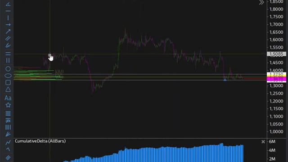Viewport: 288px width, 162px height.
Task: Select the horizontal line drawing tool
Action: point(8,11)
